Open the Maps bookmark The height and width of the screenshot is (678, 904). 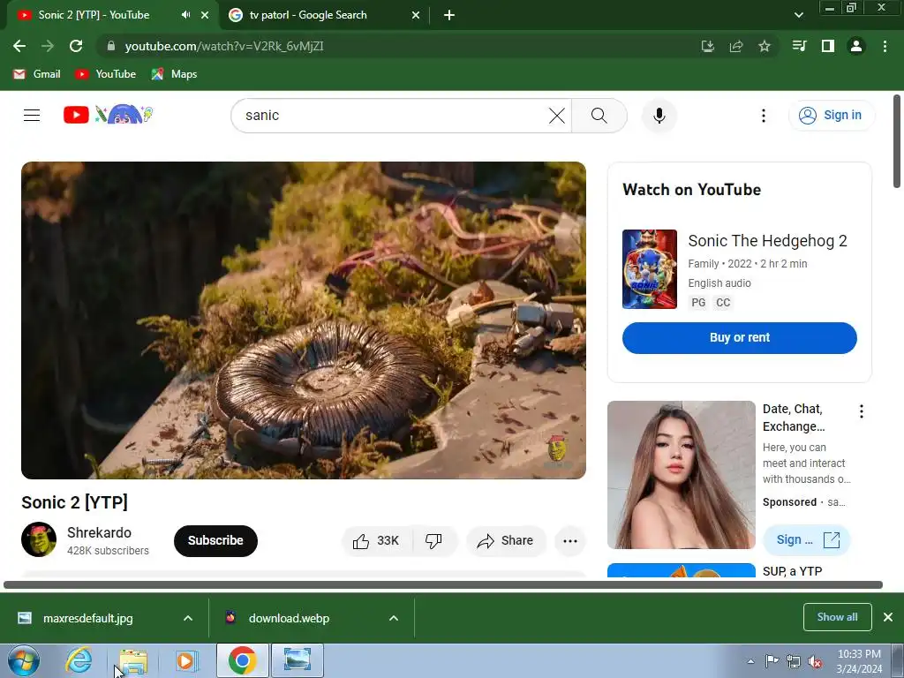click(174, 74)
